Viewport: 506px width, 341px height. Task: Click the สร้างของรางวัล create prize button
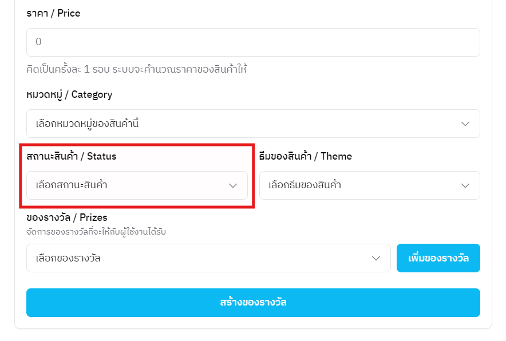tap(253, 302)
